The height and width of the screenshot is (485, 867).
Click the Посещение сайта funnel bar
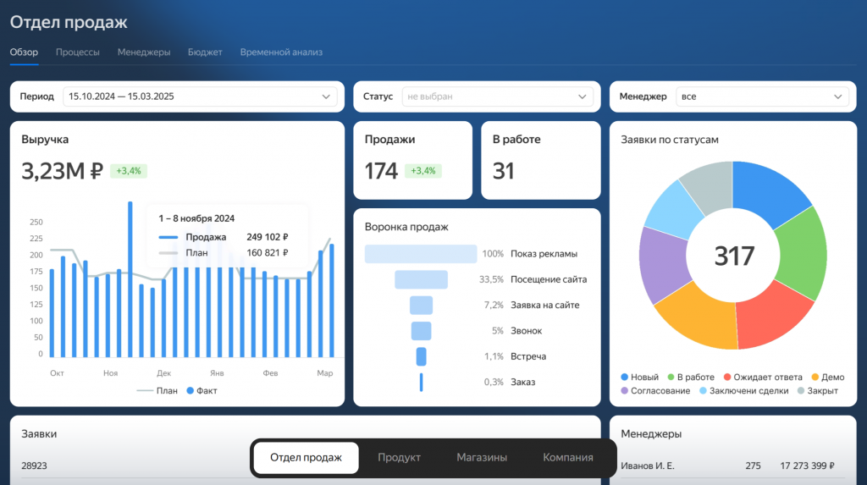pyautogui.click(x=421, y=279)
